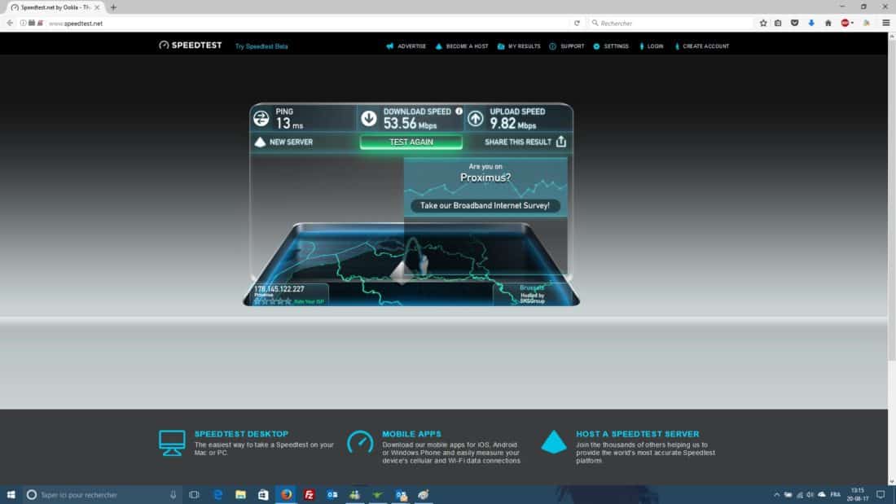896x504 pixels.
Task: Open Microsoft Store from taskbar
Action: click(x=263, y=495)
